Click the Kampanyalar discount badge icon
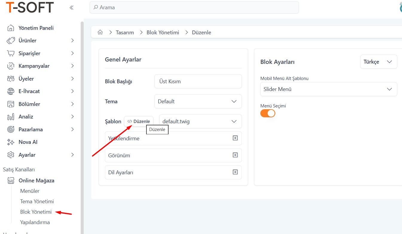 tap(11, 66)
